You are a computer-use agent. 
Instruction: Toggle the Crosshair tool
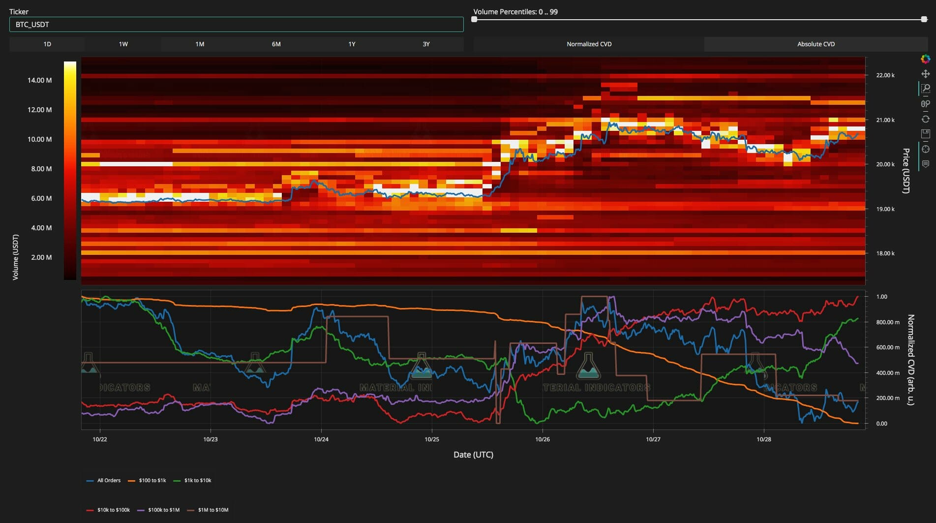click(x=925, y=149)
